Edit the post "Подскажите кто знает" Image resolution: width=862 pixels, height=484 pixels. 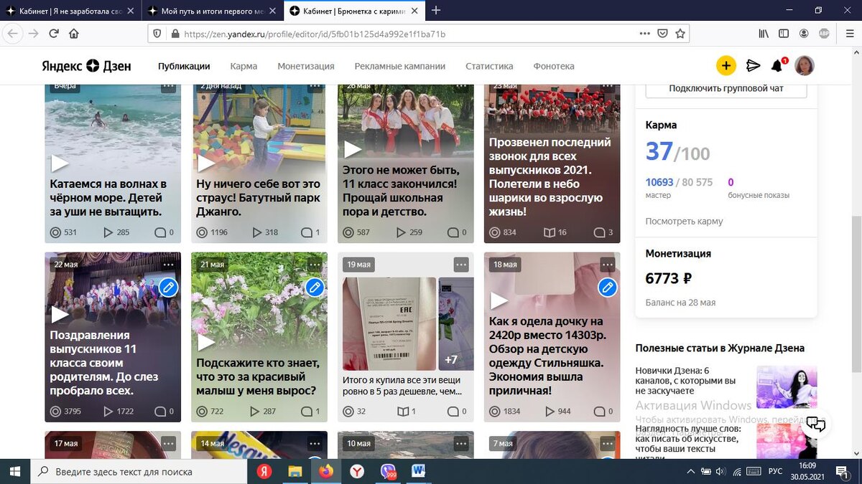click(x=314, y=287)
